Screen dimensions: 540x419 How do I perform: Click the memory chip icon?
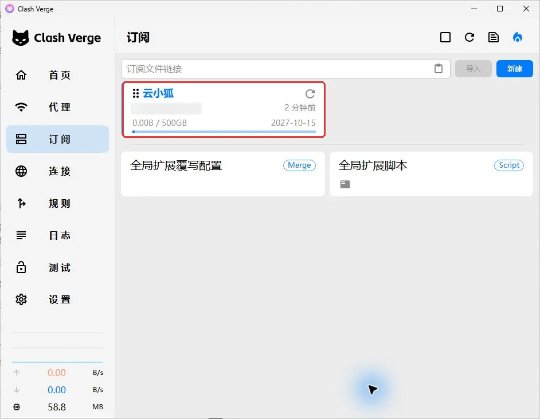(17, 407)
